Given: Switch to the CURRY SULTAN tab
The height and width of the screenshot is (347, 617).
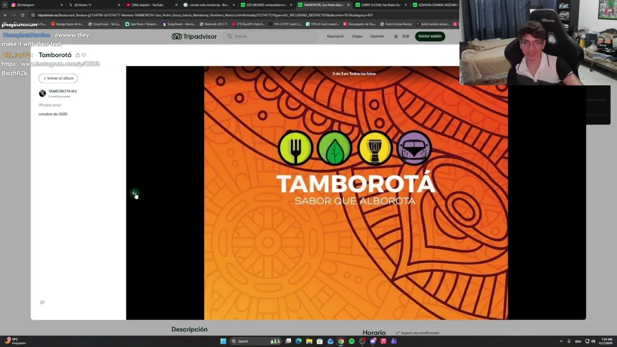Looking at the screenshot, I should 381,5.
